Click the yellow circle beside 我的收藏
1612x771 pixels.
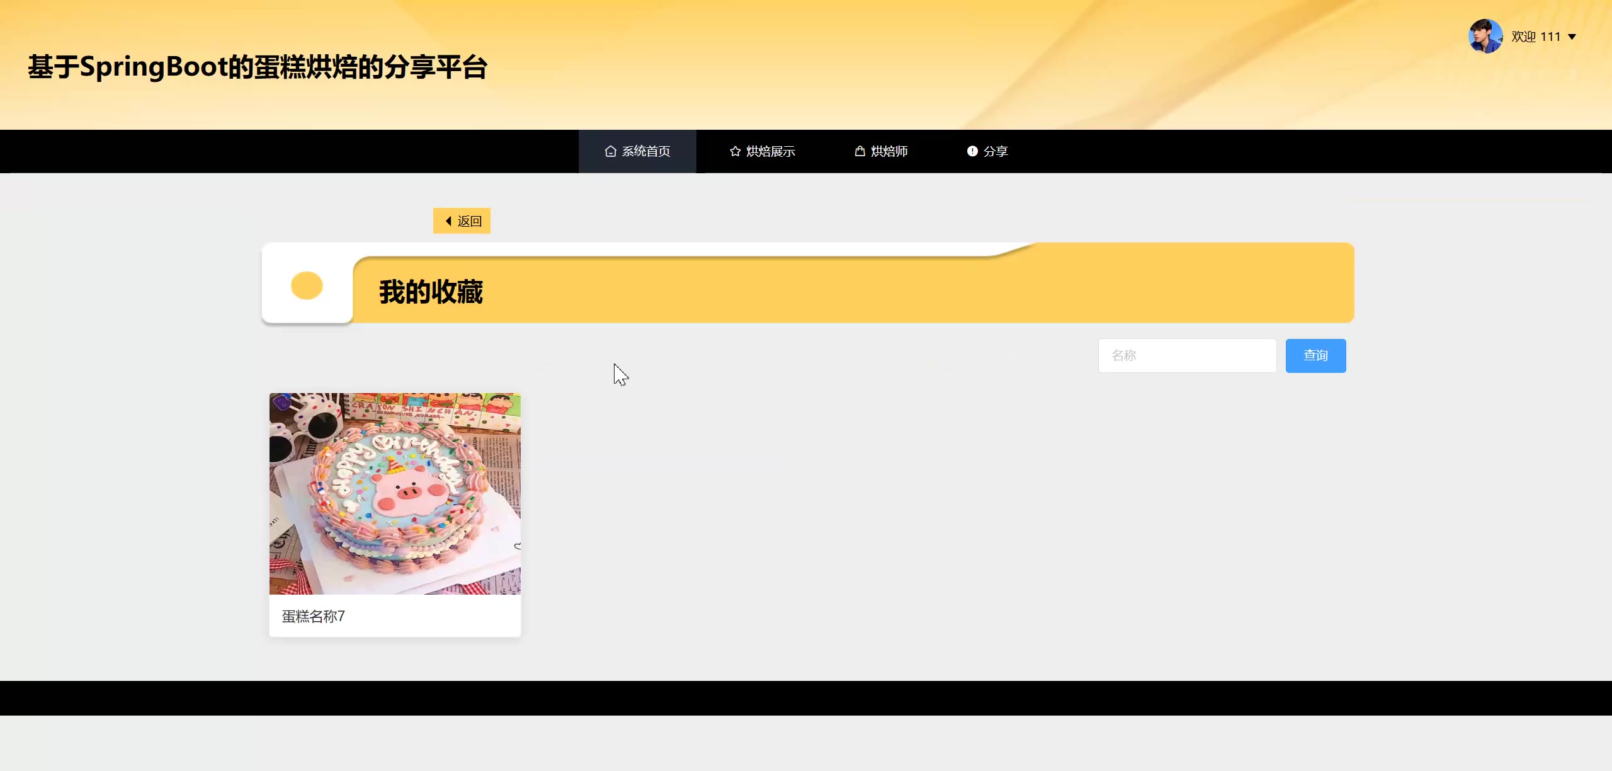pos(307,285)
